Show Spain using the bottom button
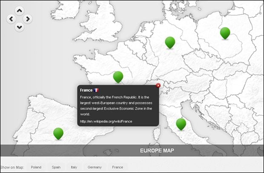This screenshot has width=264, height=173. pyautogui.click(x=56, y=167)
